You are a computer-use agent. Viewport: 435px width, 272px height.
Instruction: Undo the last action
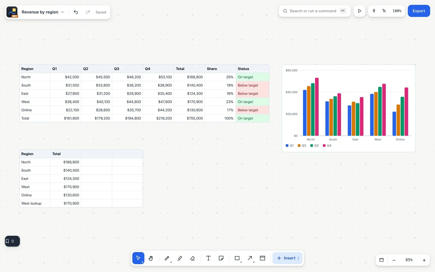[76, 12]
